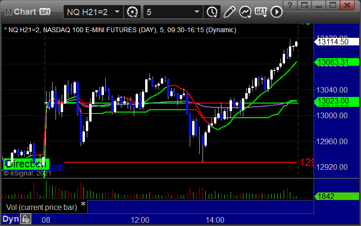Viewport: 361px width, 226px height.
Task: Click the 13000.00 price axis label
Action: click(x=332, y=115)
